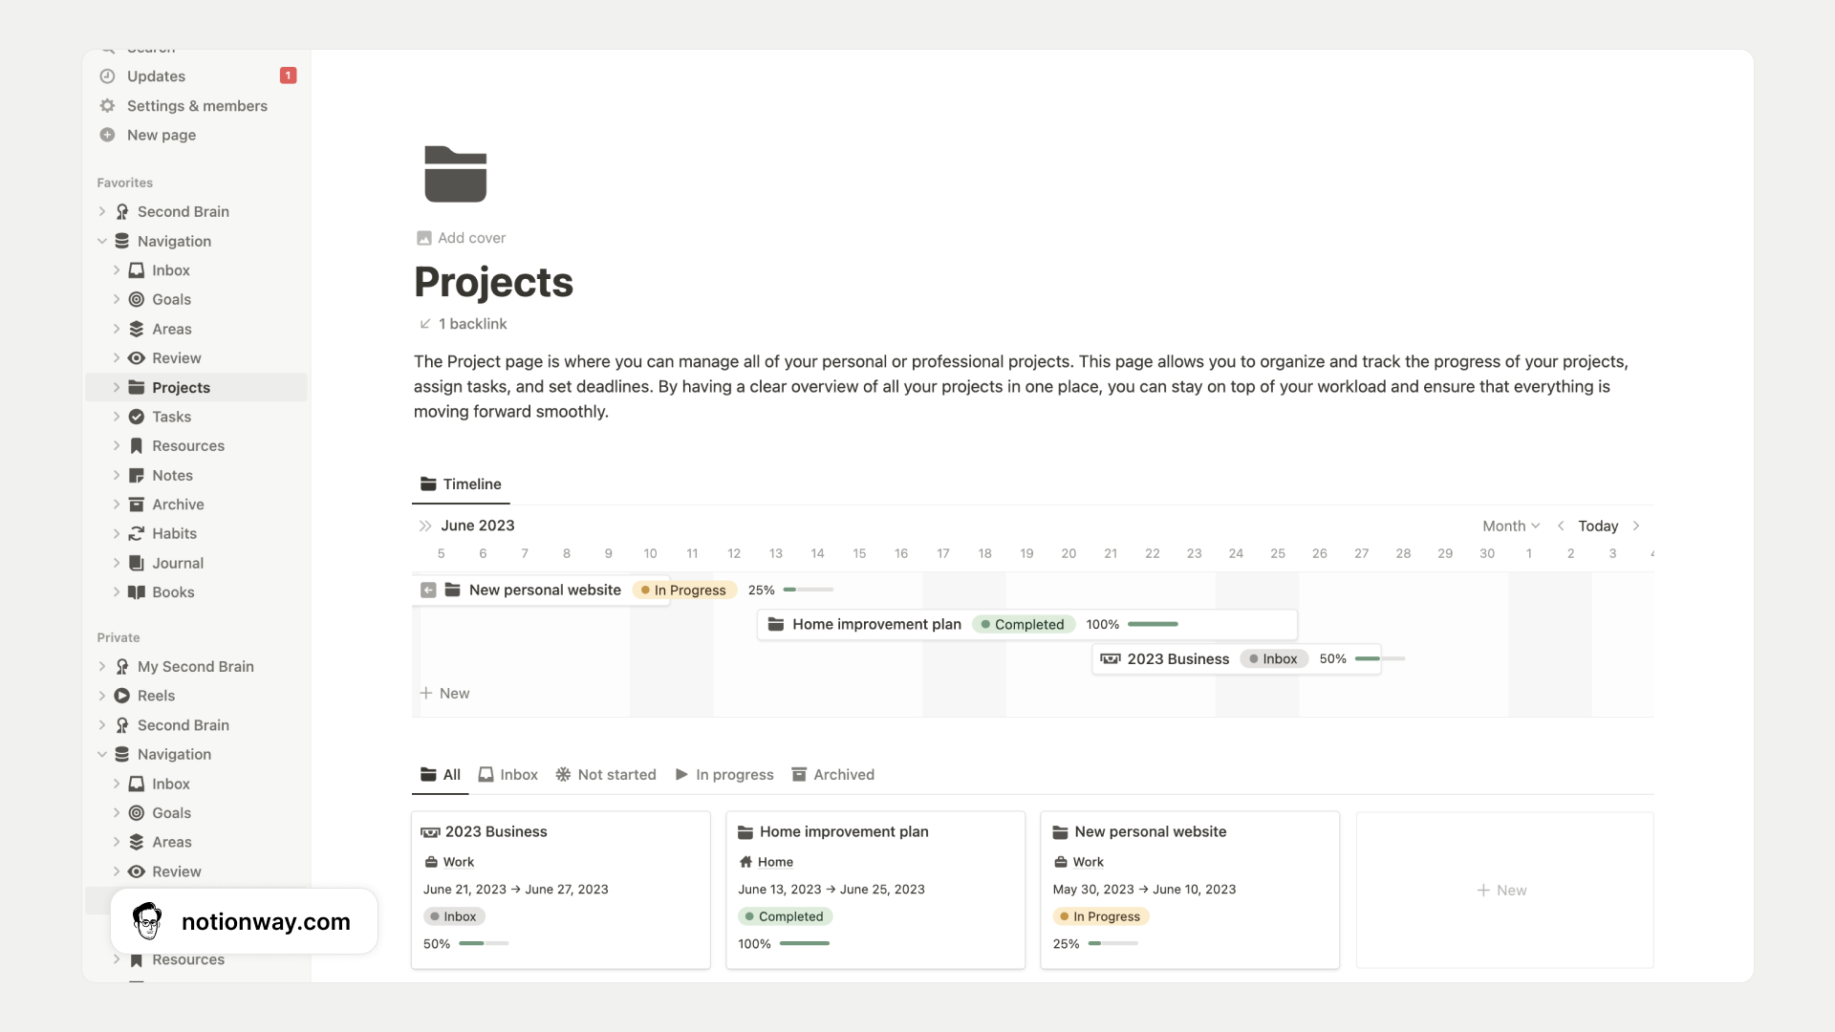
Task: Open the Settings & members gear icon
Action: coord(107,105)
